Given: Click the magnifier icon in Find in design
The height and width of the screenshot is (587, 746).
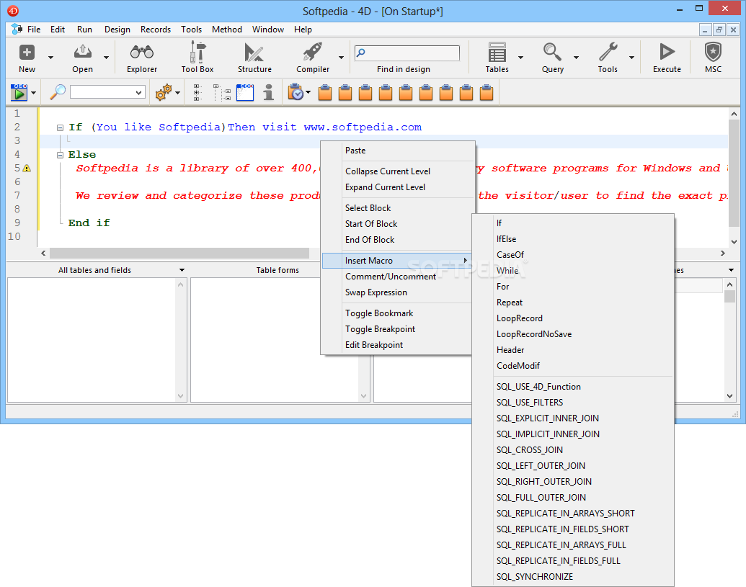Looking at the screenshot, I should coord(361,53).
